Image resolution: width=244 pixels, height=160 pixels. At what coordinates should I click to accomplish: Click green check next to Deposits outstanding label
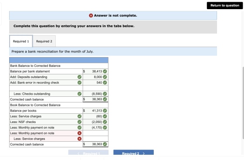[x=79, y=77]
